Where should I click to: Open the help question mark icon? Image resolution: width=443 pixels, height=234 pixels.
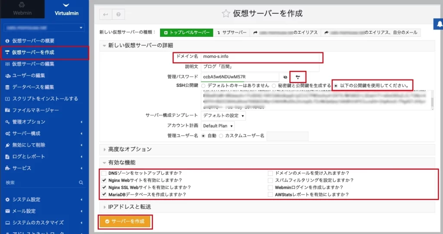tap(118, 14)
